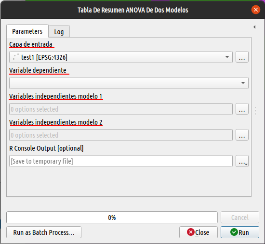Image resolution: width=265 pixels, height=244 pixels.
Task: Click the disabled Cancel button
Action: (x=239, y=218)
